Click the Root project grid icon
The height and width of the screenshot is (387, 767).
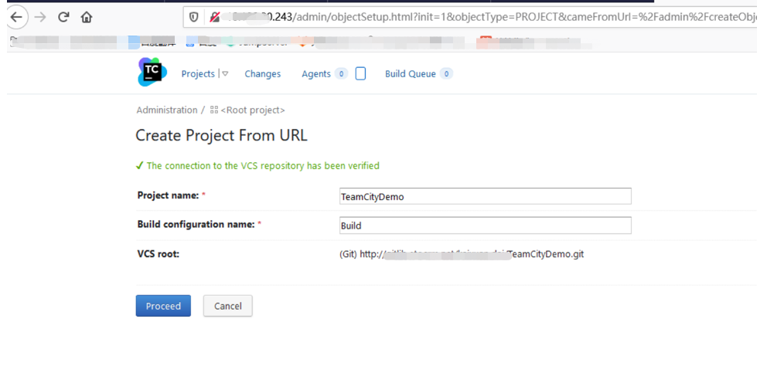[213, 110]
